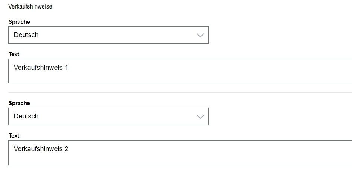Click the second Sprache dropdown chevron arrow
352x171 pixels.
[200, 117]
